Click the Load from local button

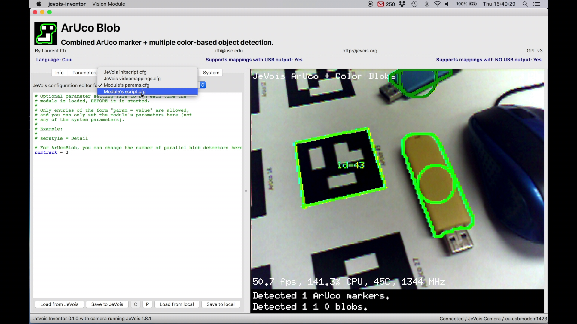pos(177,304)
